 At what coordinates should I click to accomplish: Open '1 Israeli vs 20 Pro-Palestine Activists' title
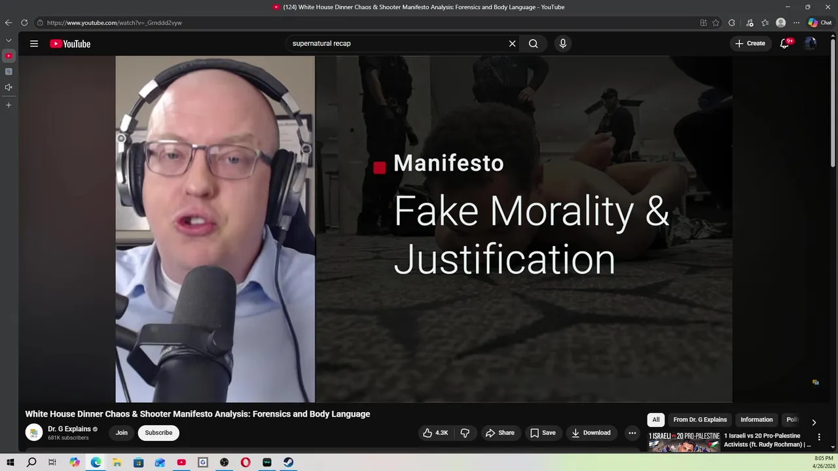coord(767,440)
